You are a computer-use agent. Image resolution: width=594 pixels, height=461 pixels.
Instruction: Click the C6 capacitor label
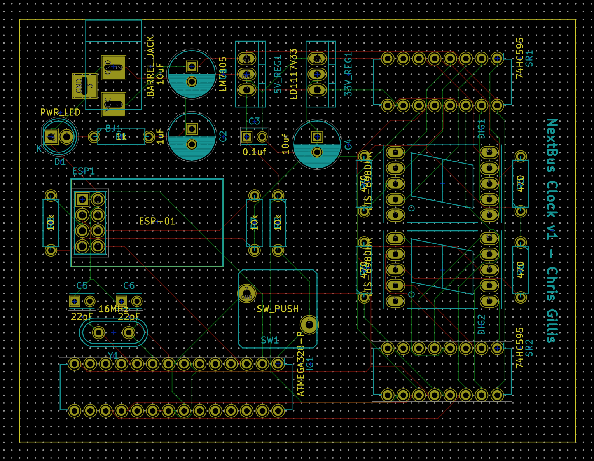[x=129, y=286]
